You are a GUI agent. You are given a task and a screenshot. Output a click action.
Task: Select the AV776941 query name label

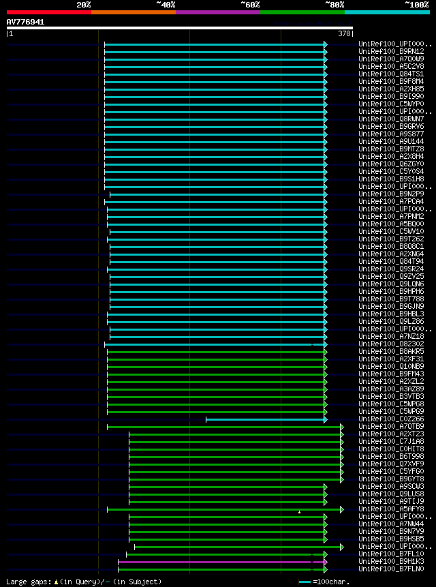[x=25, y=22]
